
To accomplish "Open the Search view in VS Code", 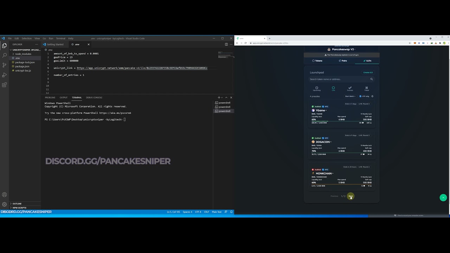I will click(4, 55).
